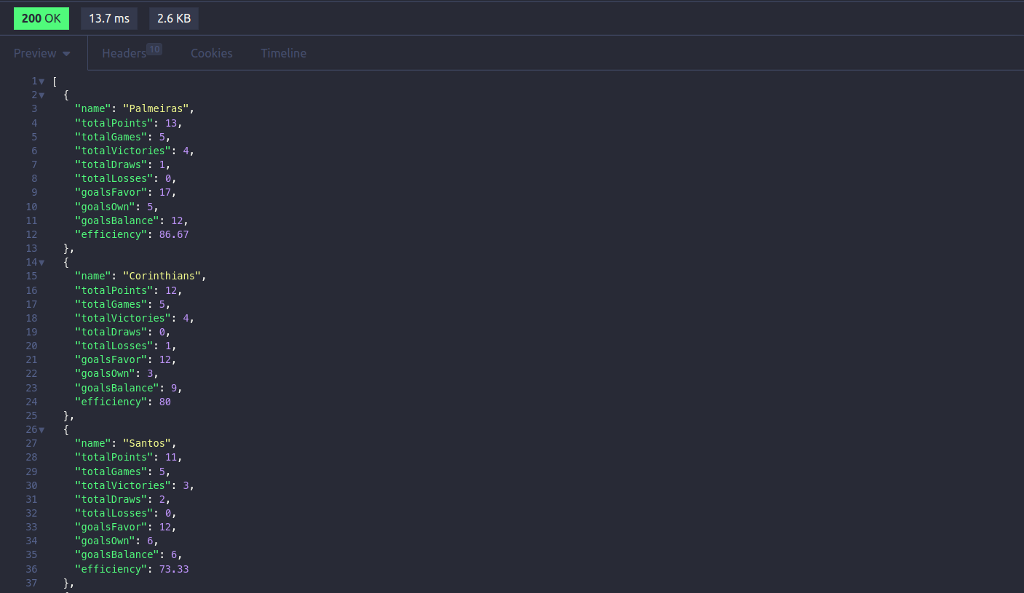Click the 2.6 KB response size indicator
Image resolution: width=1024 pixels, height=593 pixels.
173,18
